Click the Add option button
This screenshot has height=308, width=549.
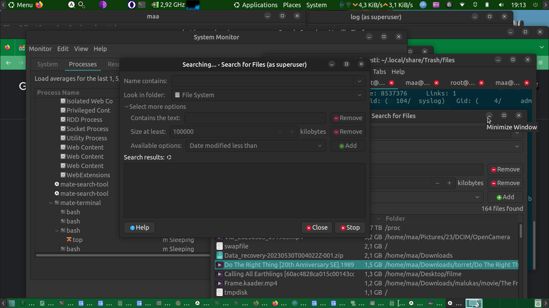tap(348, 146)
